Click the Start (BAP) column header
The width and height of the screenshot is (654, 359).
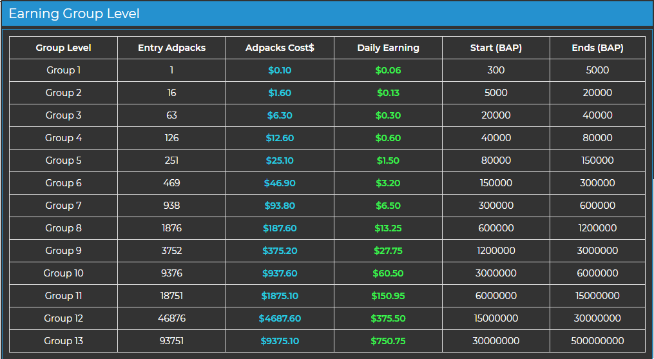(496, 48)
